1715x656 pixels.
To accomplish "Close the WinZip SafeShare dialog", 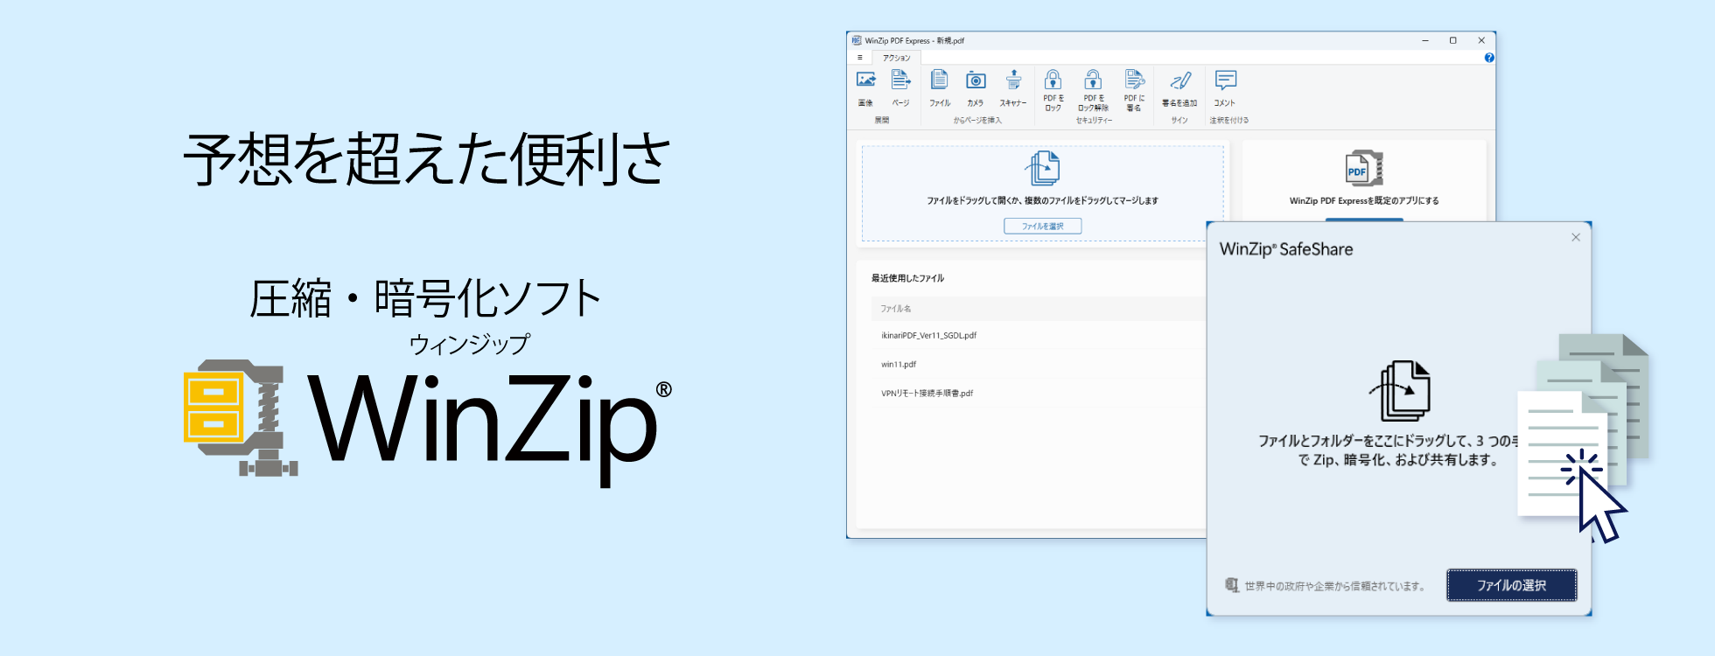I will [x=1575, y=238].
